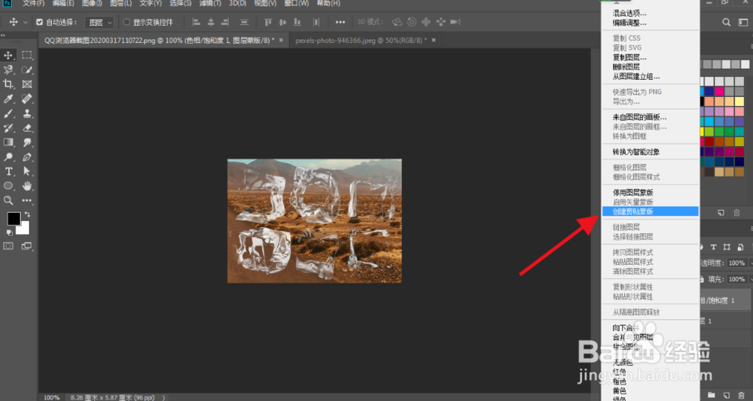The width and height of the screenshot is (753, 401).
Task: Close the pexels-photo-946366.jpeg document tab
Action: [x=434, y=41]
